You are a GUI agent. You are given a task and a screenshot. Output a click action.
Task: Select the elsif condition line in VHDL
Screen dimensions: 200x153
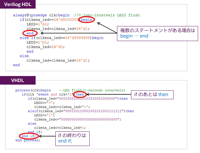81,111
